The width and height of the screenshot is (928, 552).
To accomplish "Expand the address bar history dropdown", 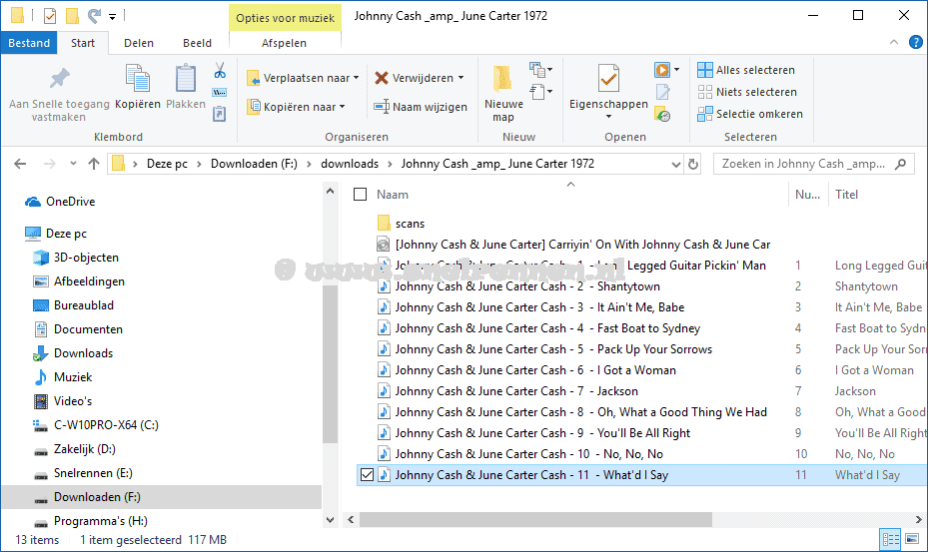I will [676, 164].
